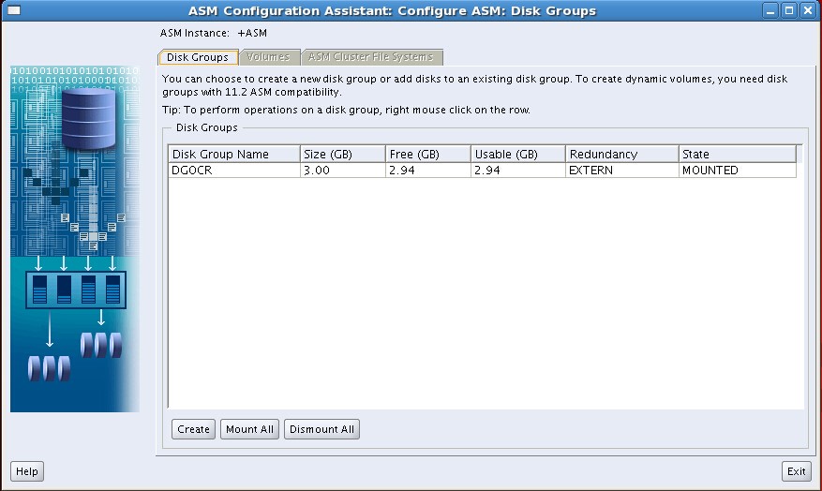Click the Usable (GB) column header
Viewport: 822px width, 491px height.
pyautogui.click(x=518, y=154)
